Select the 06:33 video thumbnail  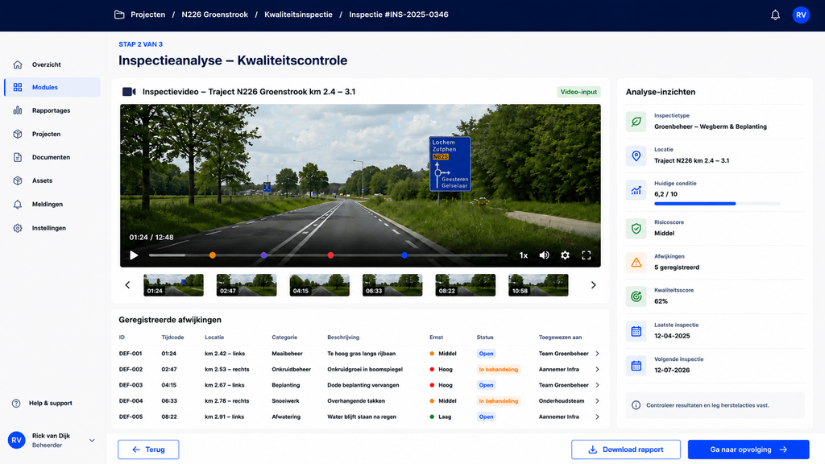392,284
